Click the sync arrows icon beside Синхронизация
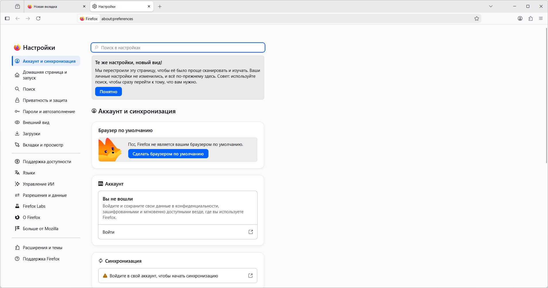 coord(101,261)
